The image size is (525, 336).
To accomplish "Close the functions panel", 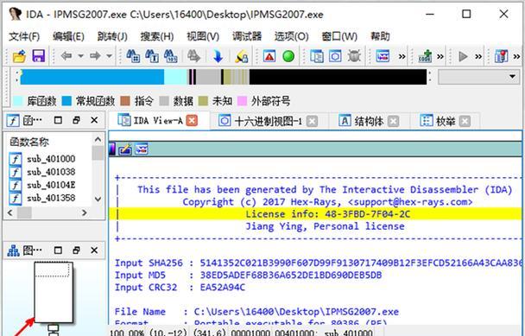I will (94, 120).
